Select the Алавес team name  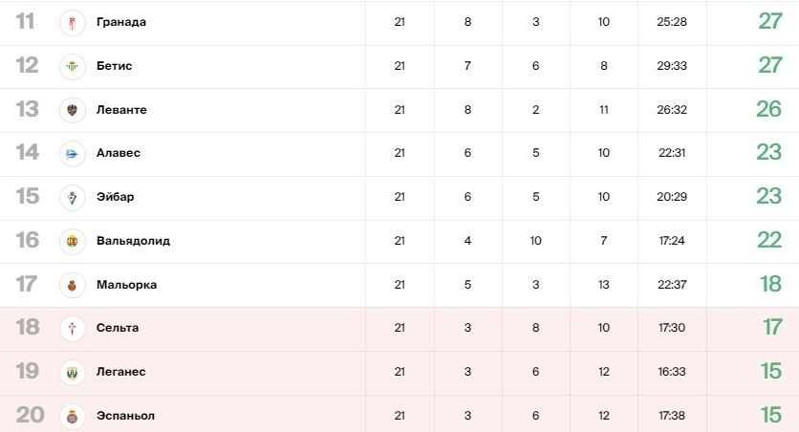(119, 153)
